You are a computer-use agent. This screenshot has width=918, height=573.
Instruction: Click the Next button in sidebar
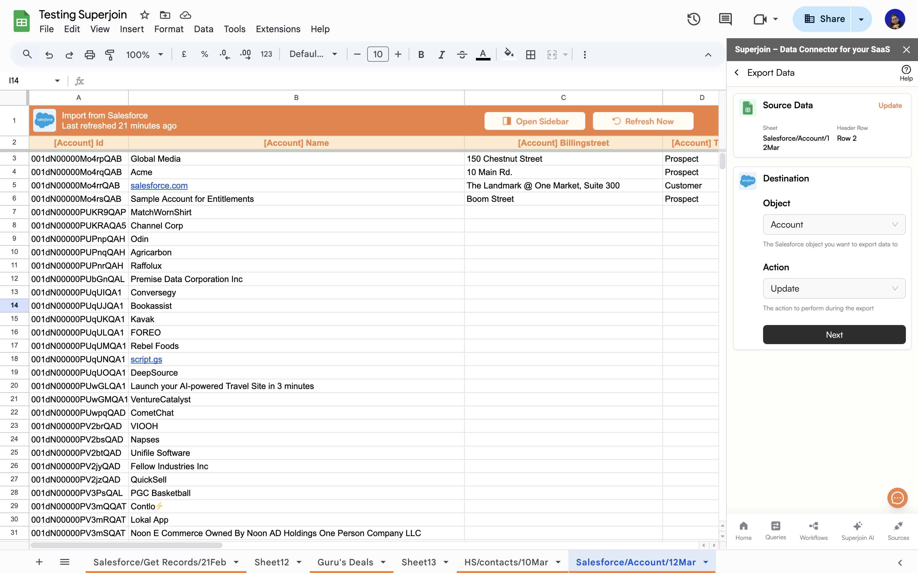point(834,335)
